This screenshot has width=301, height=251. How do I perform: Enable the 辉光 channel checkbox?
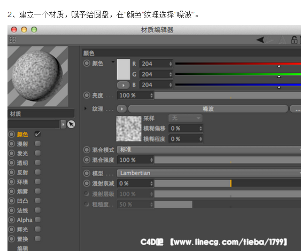coord(37,229)
